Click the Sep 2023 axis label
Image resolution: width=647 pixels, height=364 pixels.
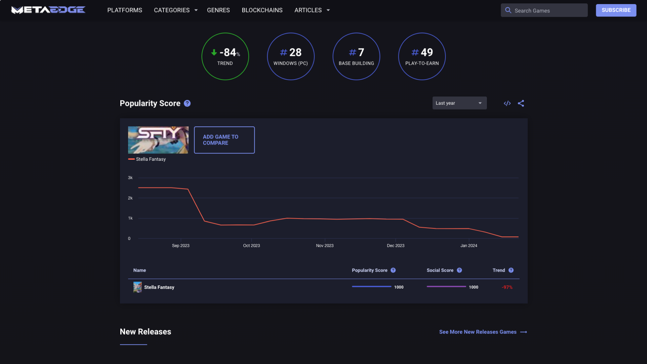click(x=181, y=246)
